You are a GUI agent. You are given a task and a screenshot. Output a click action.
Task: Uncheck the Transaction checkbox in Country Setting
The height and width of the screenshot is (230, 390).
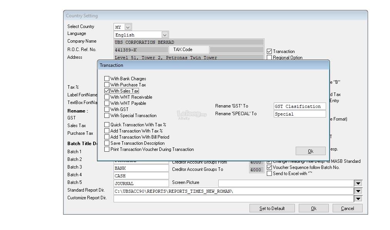point(269,51)
